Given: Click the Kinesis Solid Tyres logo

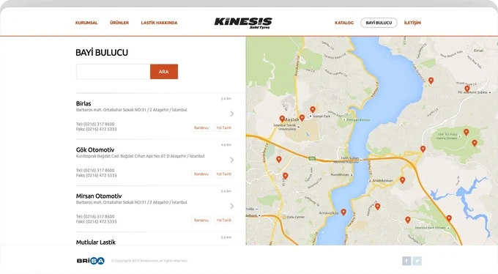Looking at the screenshot, I should click(x=243, y=23).
